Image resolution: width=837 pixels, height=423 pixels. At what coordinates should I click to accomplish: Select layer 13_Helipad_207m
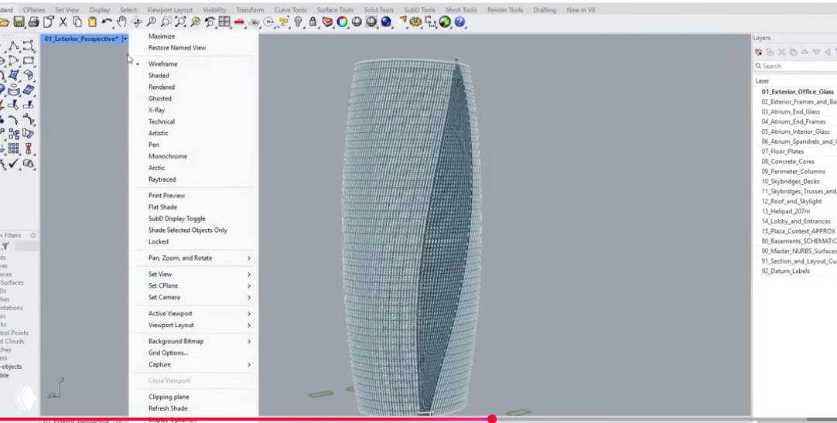pos(785,212)
